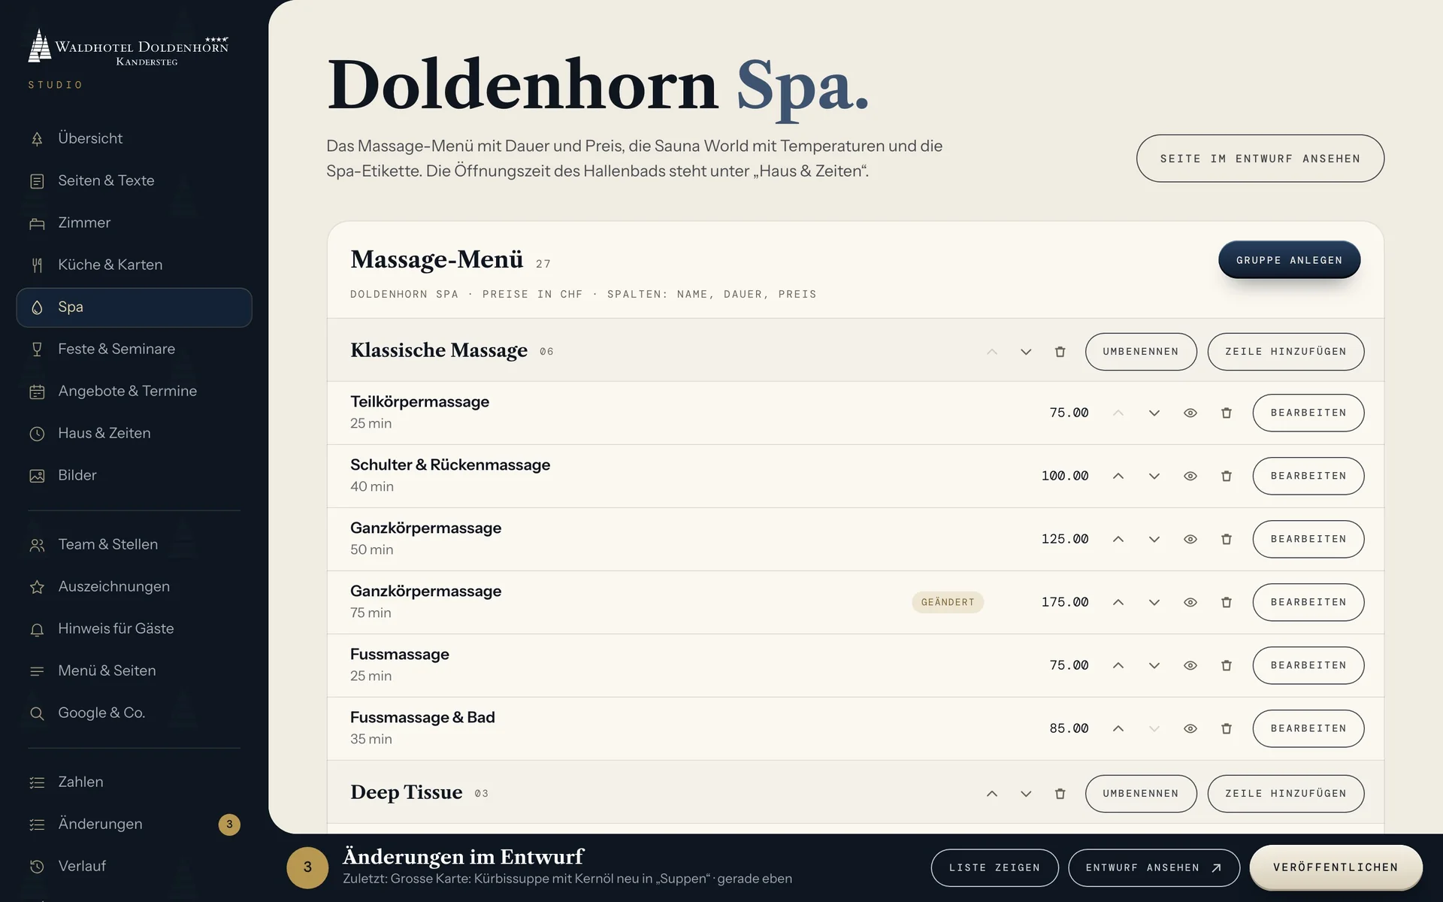The width and height of the screenshot is (1443, 902).
Task: Add a row to Deep Tissue group
Action: [1285, 794]
